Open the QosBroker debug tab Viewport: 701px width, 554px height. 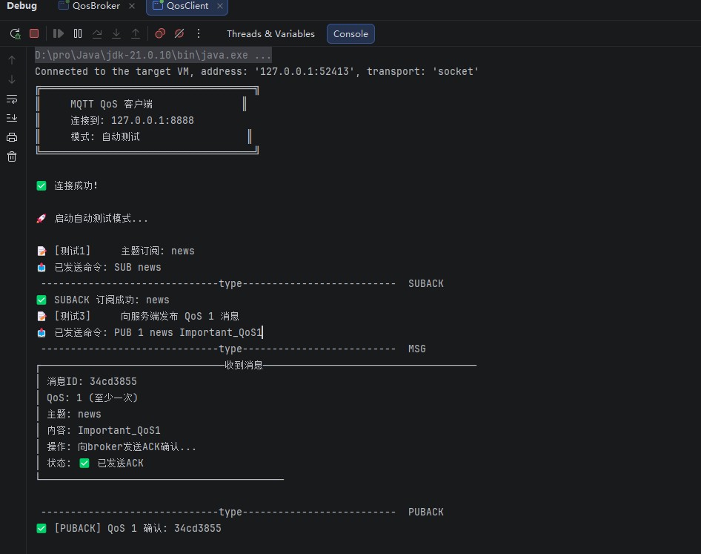tap(96, 6)
